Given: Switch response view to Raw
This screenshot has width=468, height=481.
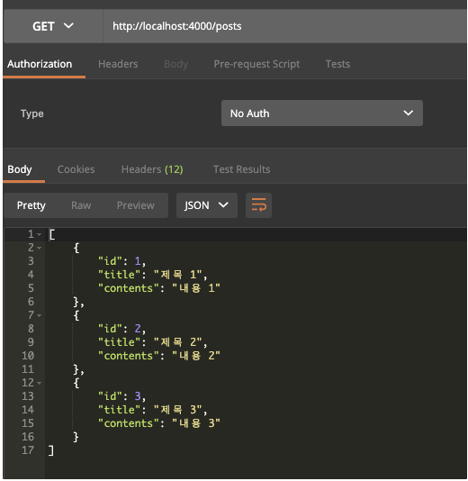Looking at the screenshot, I should point(81,205).
